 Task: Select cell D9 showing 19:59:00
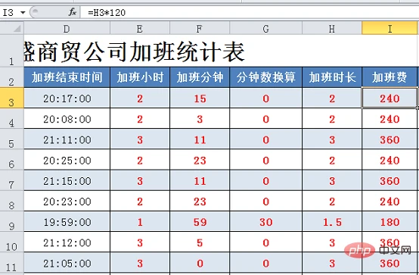[67, 222]
